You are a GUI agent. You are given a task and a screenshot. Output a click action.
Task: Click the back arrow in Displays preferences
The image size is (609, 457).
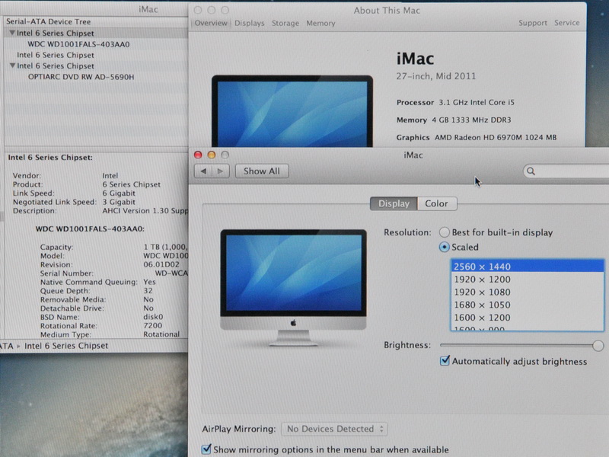(x=203, y=171)
